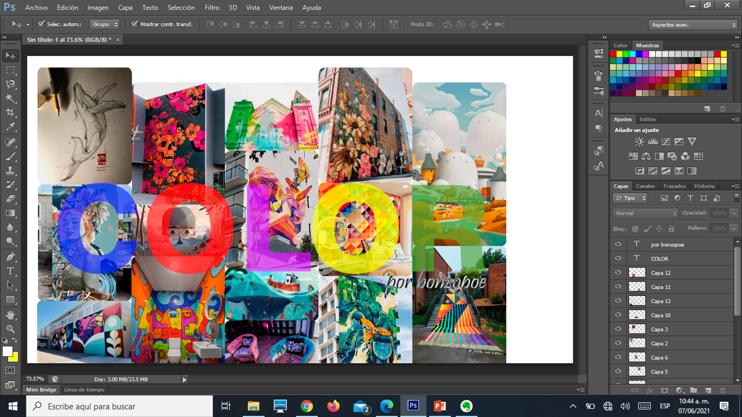Open the Mini Bridge panel options menu
The image size is (742, 417).
[581, 390]
